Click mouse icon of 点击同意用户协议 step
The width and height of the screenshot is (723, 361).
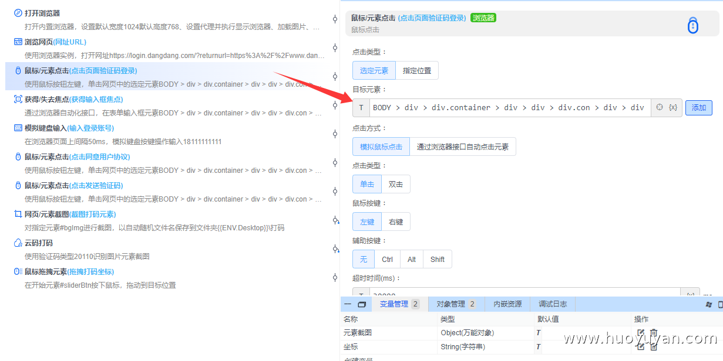pyautogui.click(x=18, y=156)
